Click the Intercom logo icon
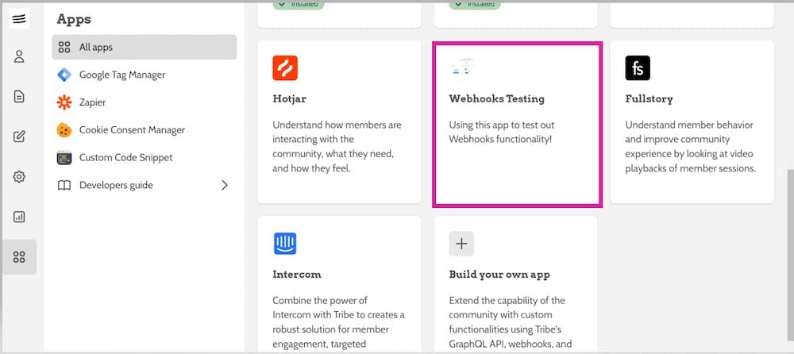 point(285,244)
